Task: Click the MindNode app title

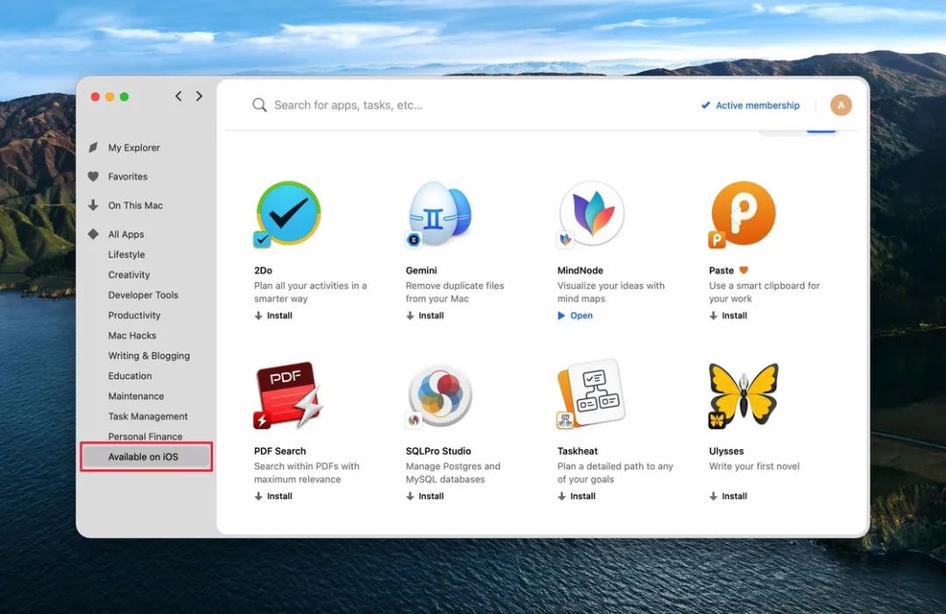Action: pos(581,270)
